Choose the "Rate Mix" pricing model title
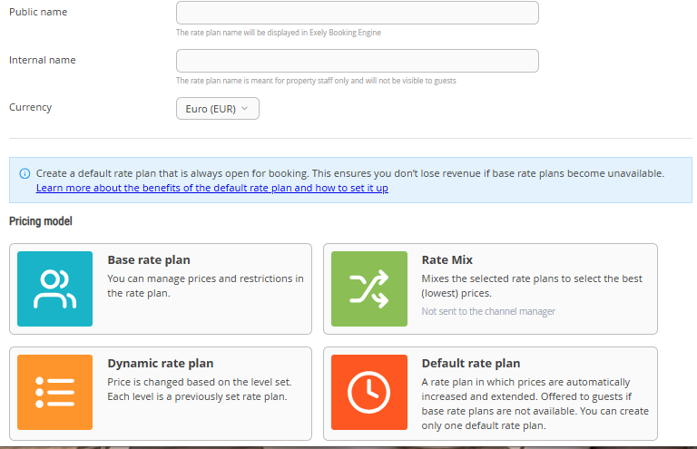The image size is (697, 449). point(447,259)
